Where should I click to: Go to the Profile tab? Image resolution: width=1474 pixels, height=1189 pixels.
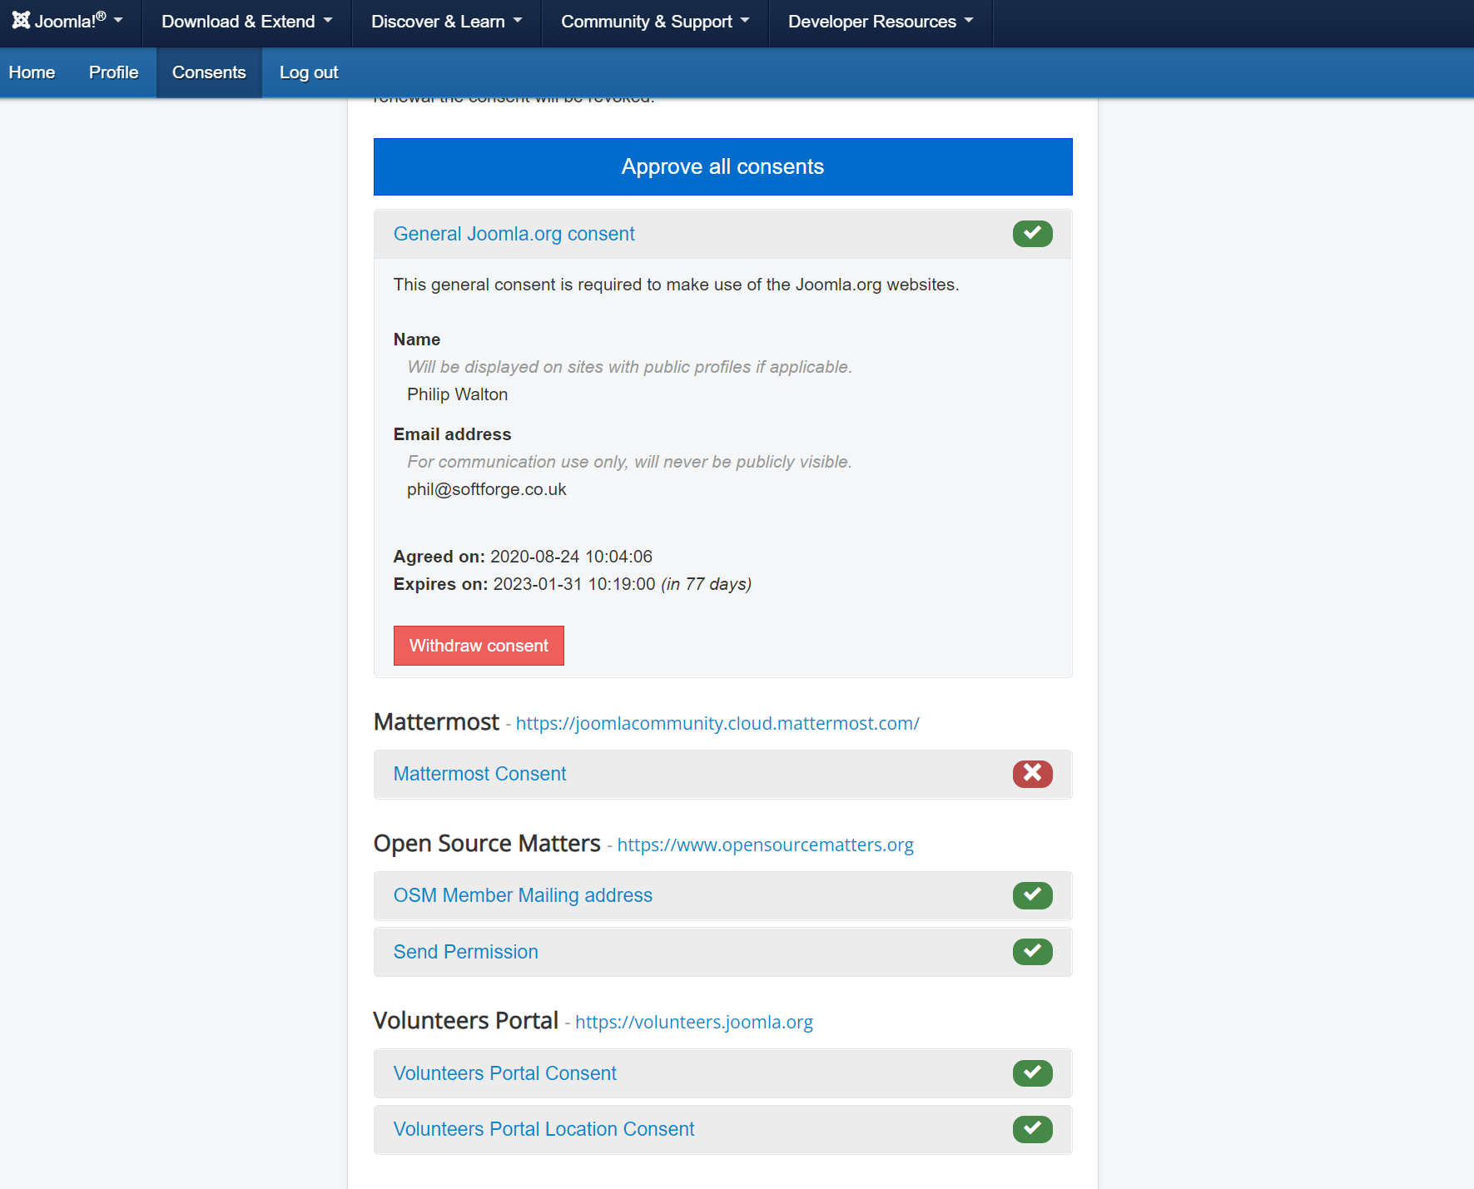[113, 72]
